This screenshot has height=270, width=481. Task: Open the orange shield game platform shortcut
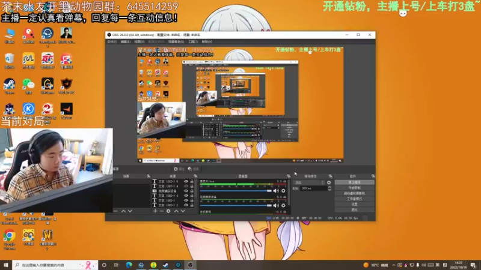click(67, 86)
